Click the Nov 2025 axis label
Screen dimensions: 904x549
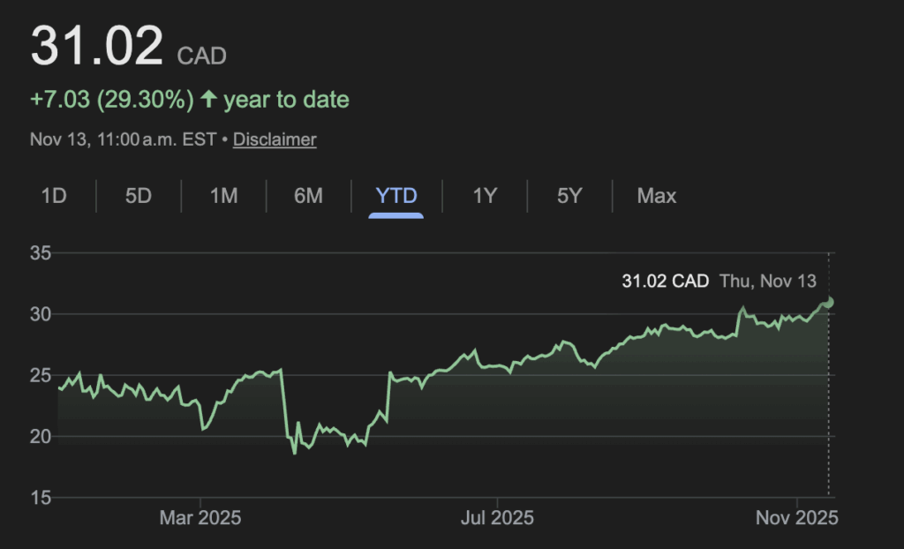tap(796, 517)
